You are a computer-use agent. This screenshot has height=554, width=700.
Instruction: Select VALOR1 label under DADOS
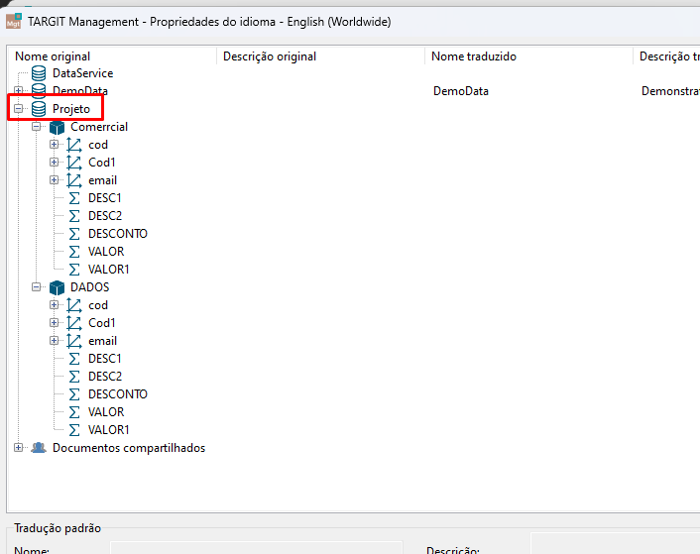pos(108,430)
